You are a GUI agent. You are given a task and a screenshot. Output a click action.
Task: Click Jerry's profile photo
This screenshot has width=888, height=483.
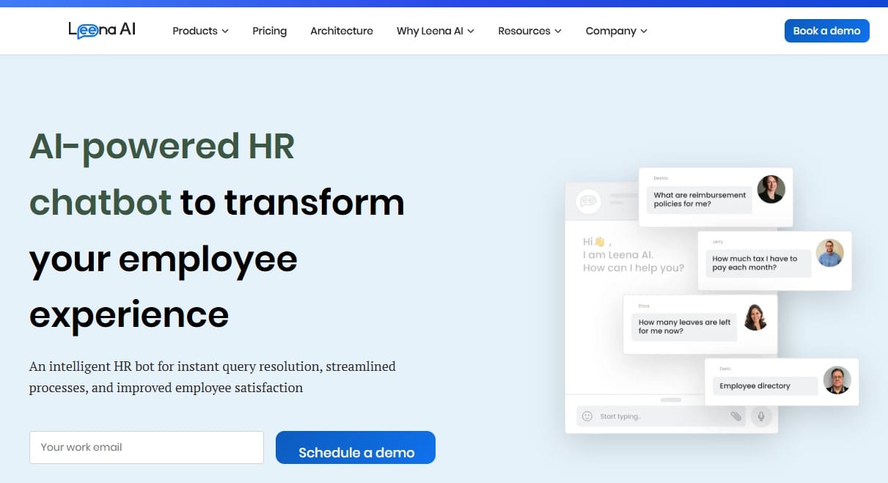click(829, 253)
